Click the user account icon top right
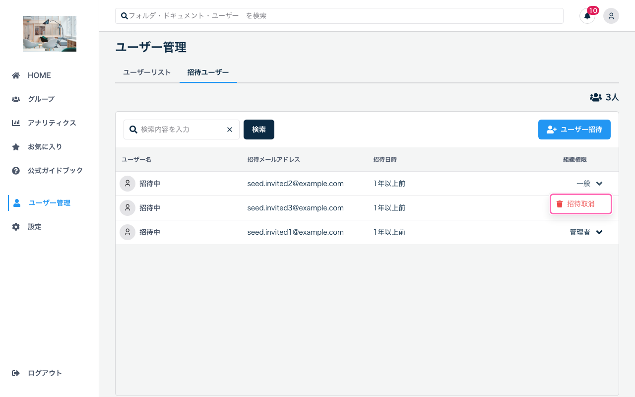This screenshot has width=635, height=397. [x=611, y=16]
